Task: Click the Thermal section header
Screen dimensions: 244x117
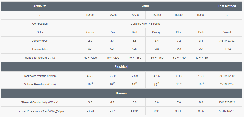Action: click(121, 93)
